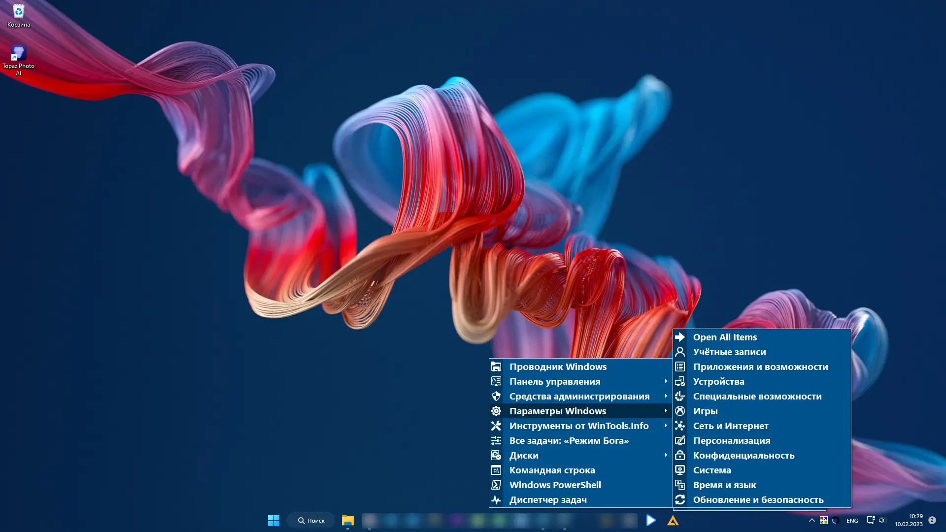The image size is (946, 532).
Task: Expand the Панель управления submenu arrow
Action: 666,381
